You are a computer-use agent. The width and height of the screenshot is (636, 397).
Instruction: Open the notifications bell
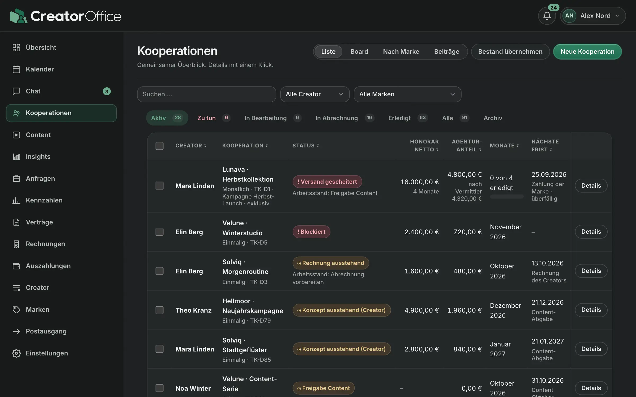point(547,16)
